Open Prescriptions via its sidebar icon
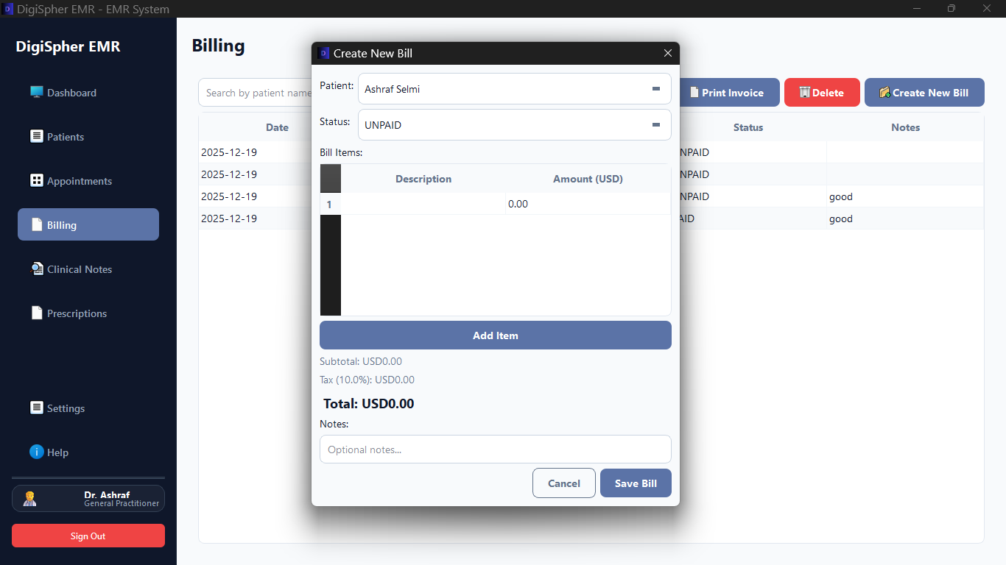The width and height of the screenshot is (1006, 565). (x=36, y=313)
